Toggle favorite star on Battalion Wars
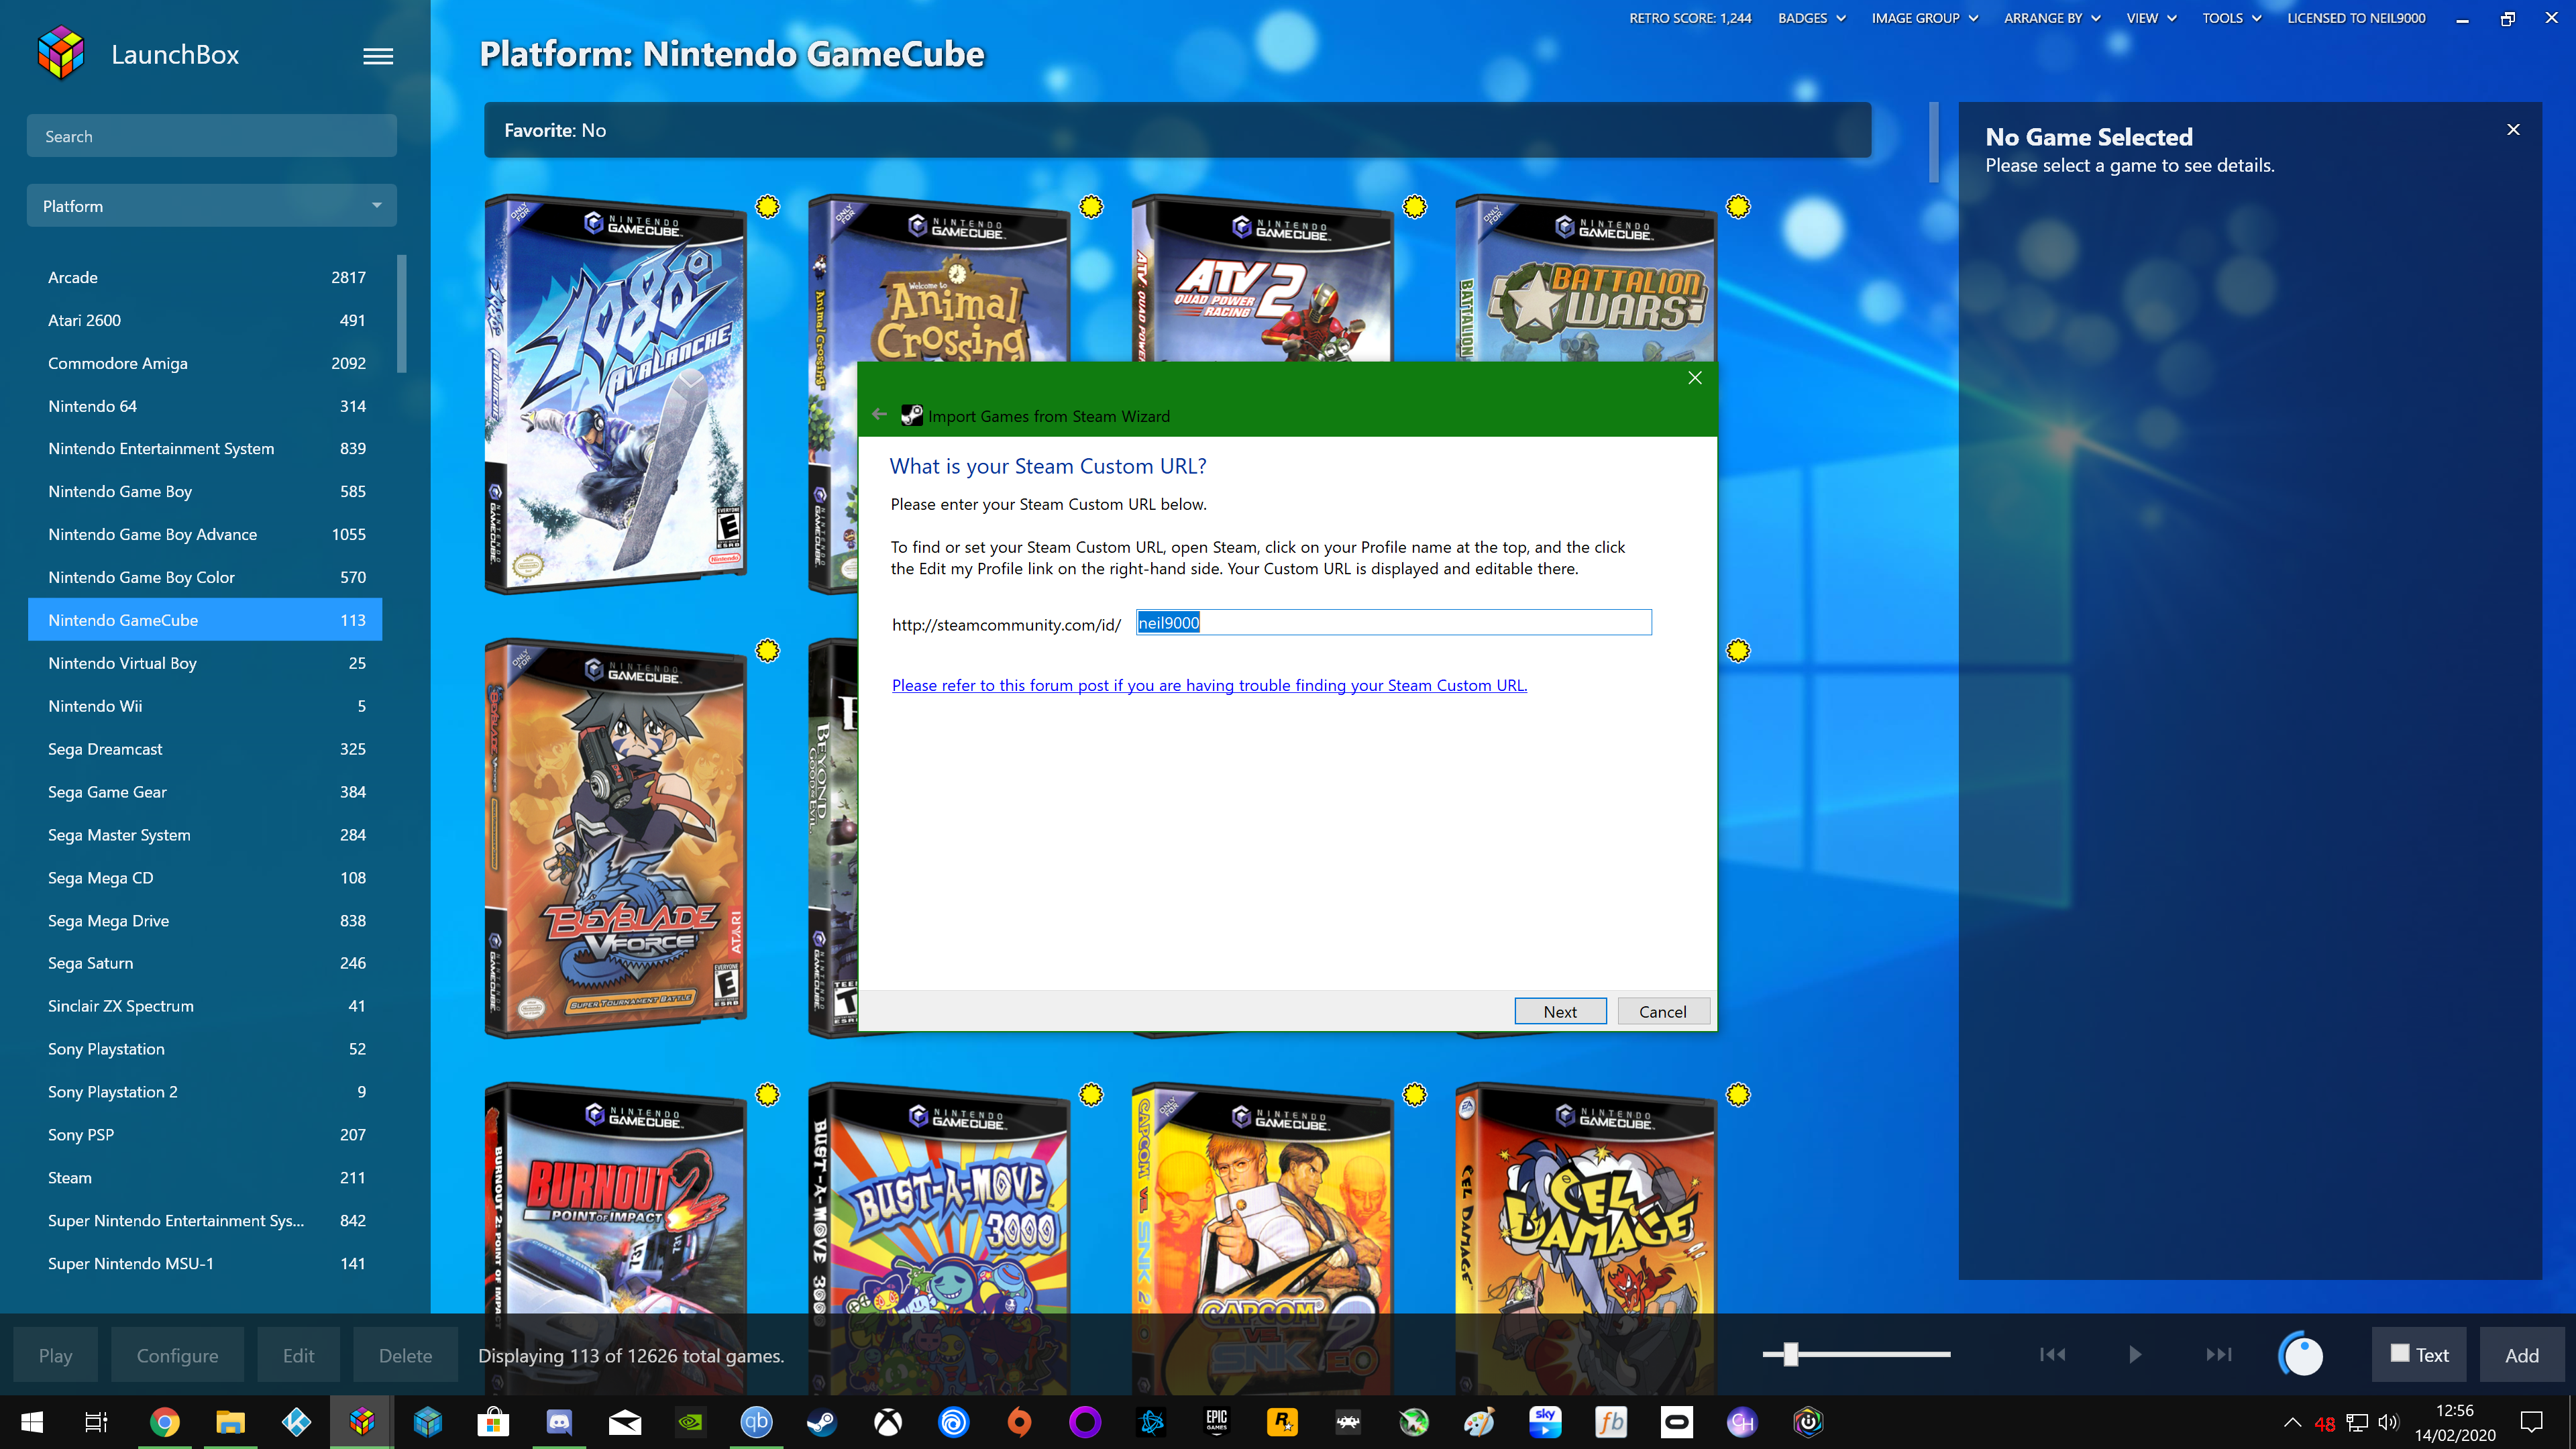The width and height of the screenshot is (2576, 1449). click(x=1738, y=206)
